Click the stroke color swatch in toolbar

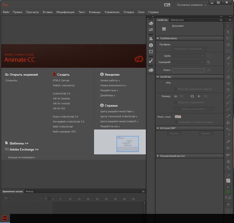tap(228, 181)
